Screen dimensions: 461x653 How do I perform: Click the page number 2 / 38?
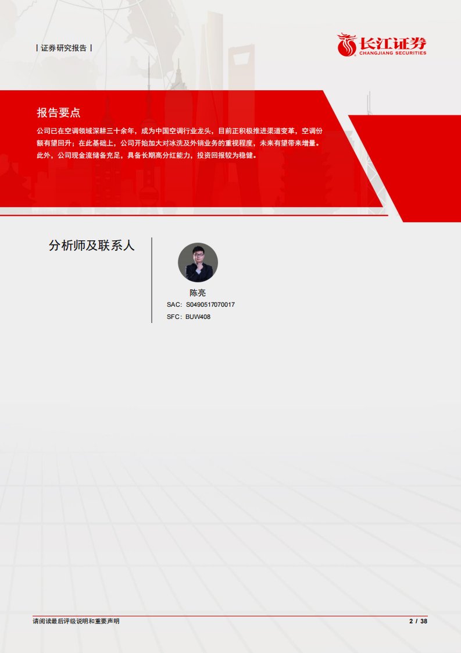click(x=418, y=622)
